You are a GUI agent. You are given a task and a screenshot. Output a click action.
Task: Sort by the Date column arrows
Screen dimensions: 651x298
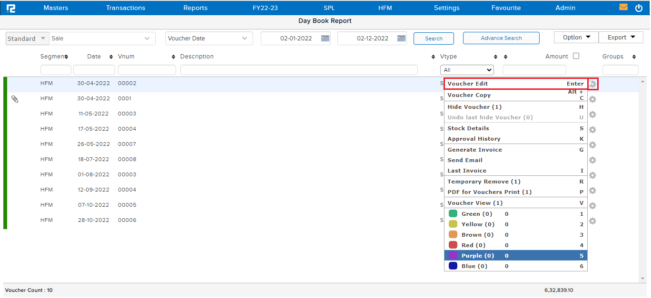coord(111,57)
